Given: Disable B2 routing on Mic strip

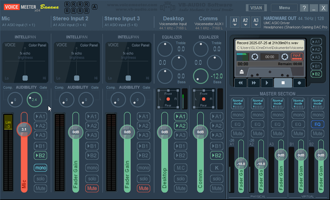Looking at the screenshot, I should point(40,155).
